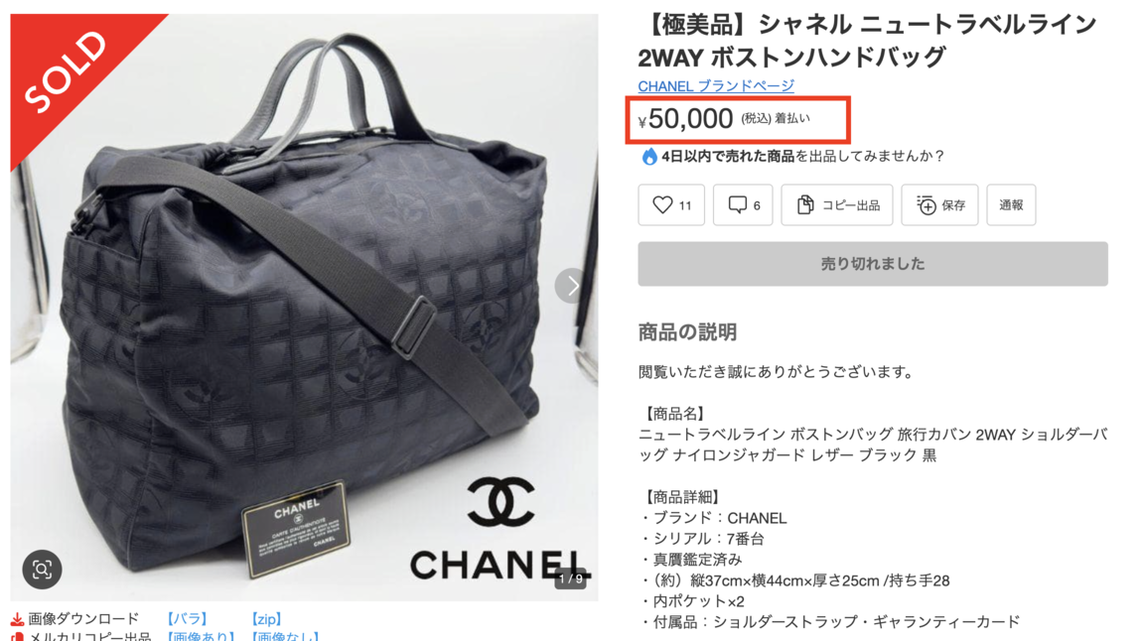The image size is (1143, 641).
Task: Click the blue flame trending icon
Action: pos(648,156)
